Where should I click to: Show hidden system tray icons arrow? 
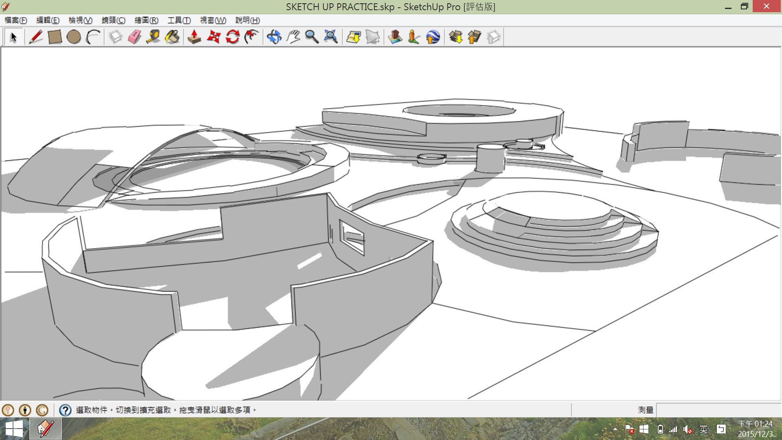[x=615, y=429]
